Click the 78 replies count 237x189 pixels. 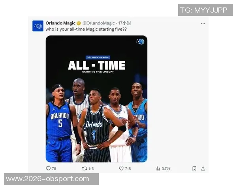(x=54, y=169)
